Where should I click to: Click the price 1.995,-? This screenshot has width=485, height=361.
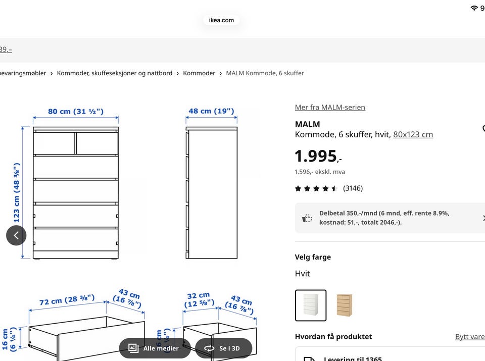[318, 156]
